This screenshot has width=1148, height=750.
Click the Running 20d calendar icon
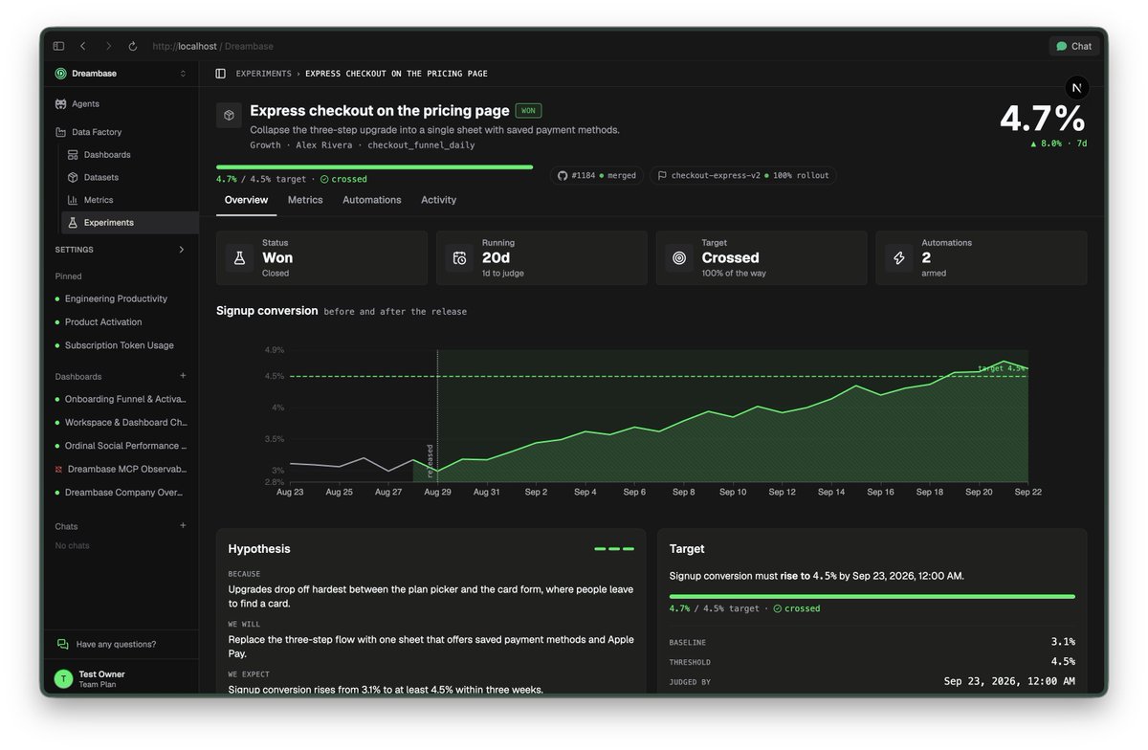coord(460,258)
